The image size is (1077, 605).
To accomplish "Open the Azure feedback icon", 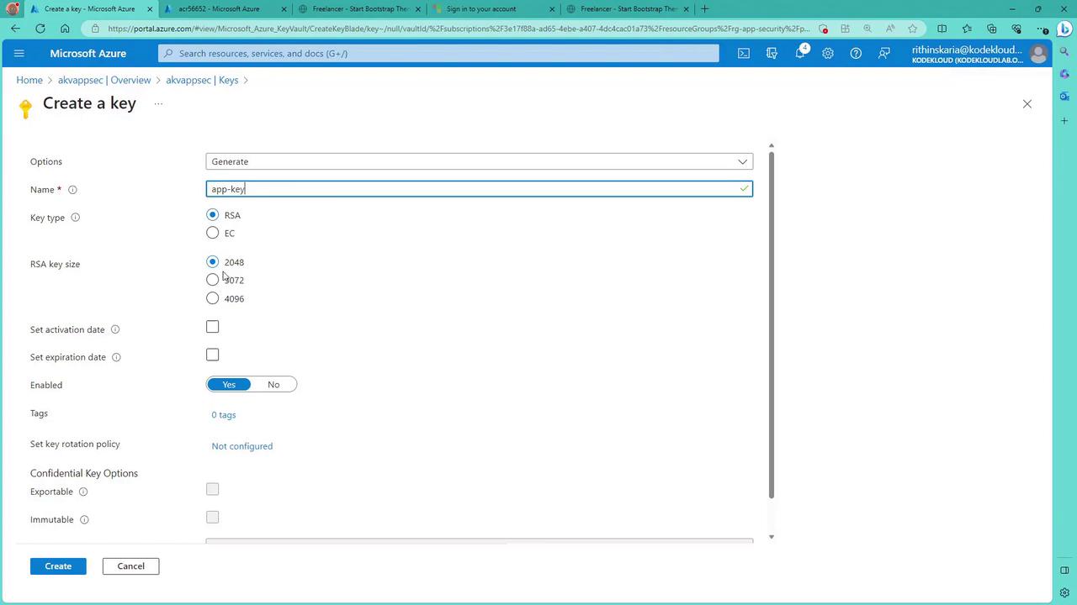I will (x=884, y=53).
